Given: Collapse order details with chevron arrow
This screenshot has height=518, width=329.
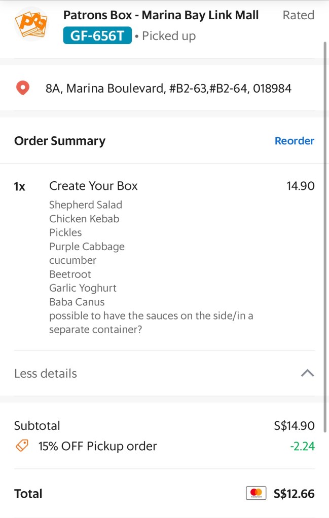Looking at the screenshot, I should [x=307, y=373].
